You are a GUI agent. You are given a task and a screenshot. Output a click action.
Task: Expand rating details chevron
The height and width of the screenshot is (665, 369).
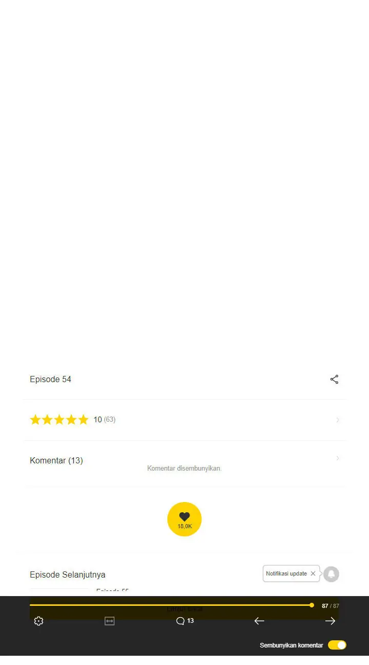coord(337,420)
